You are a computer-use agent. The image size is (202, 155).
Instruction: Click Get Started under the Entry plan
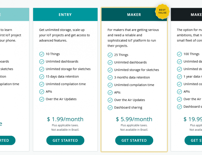(65, 140)
